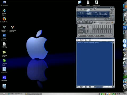Launch Internet Explorer from the desktop
Screen dimensions: 127x95
(x=4, y=12)
